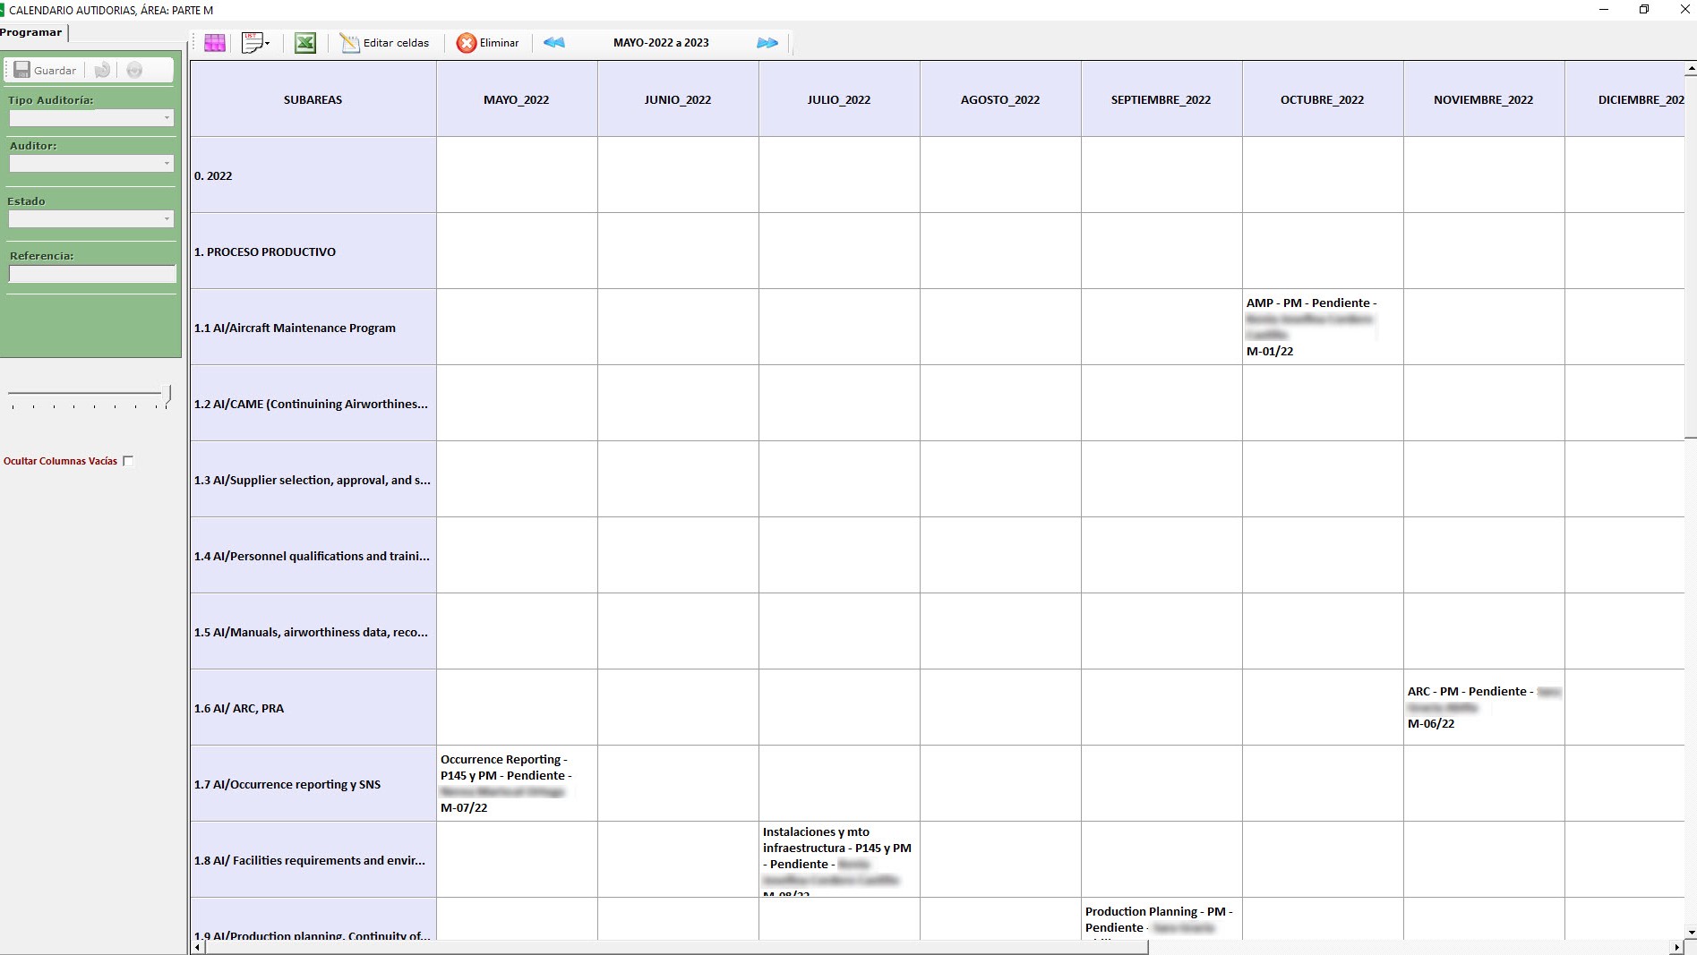Open the list report icon
This screenshot has height=955, width=1697.
[x=255, y=43]
